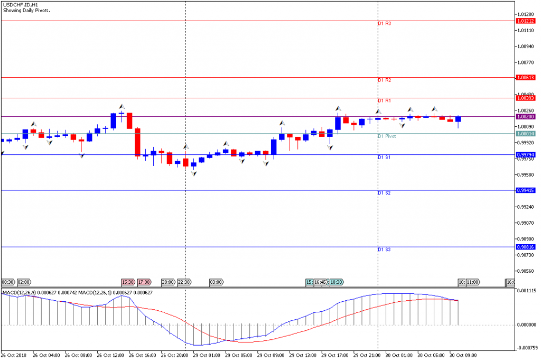
Task: Select the 1.00613 R2 price tag
Action: (525, 78)
